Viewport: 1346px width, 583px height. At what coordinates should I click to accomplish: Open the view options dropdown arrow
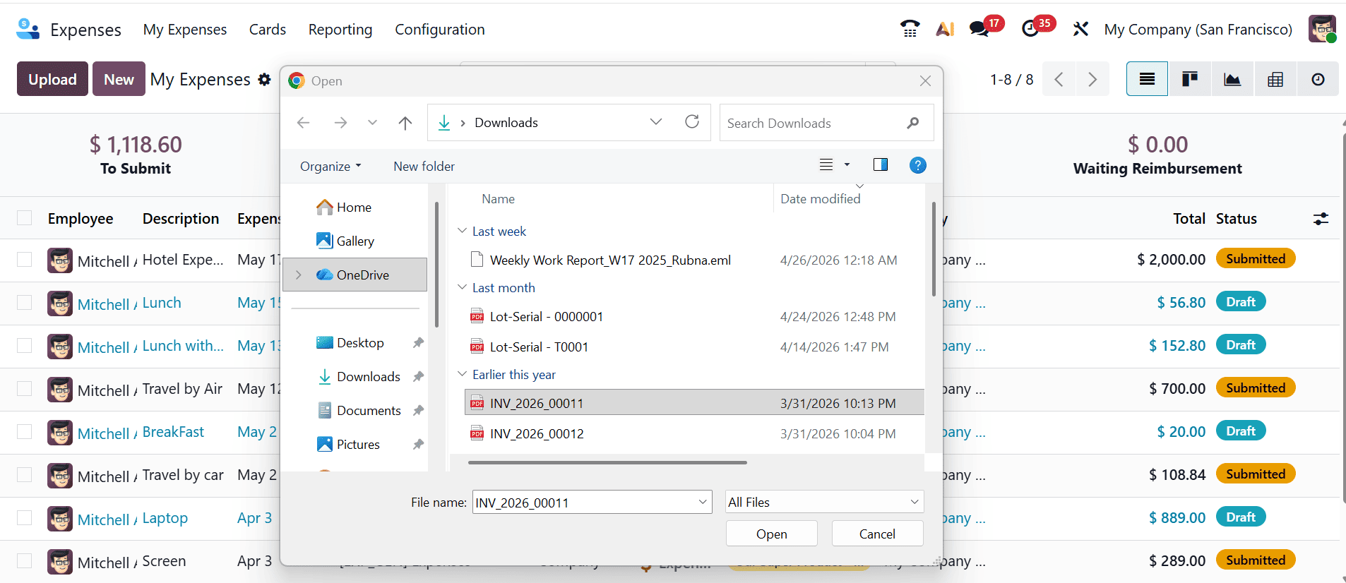847,165
